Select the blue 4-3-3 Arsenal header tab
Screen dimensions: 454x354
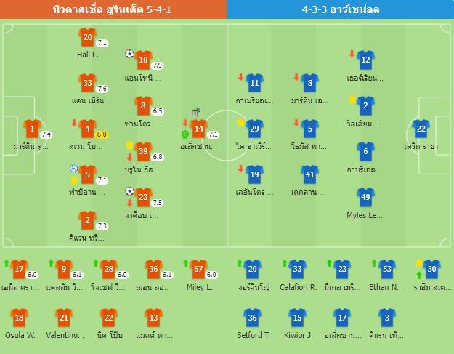click(x=340, y=9)
